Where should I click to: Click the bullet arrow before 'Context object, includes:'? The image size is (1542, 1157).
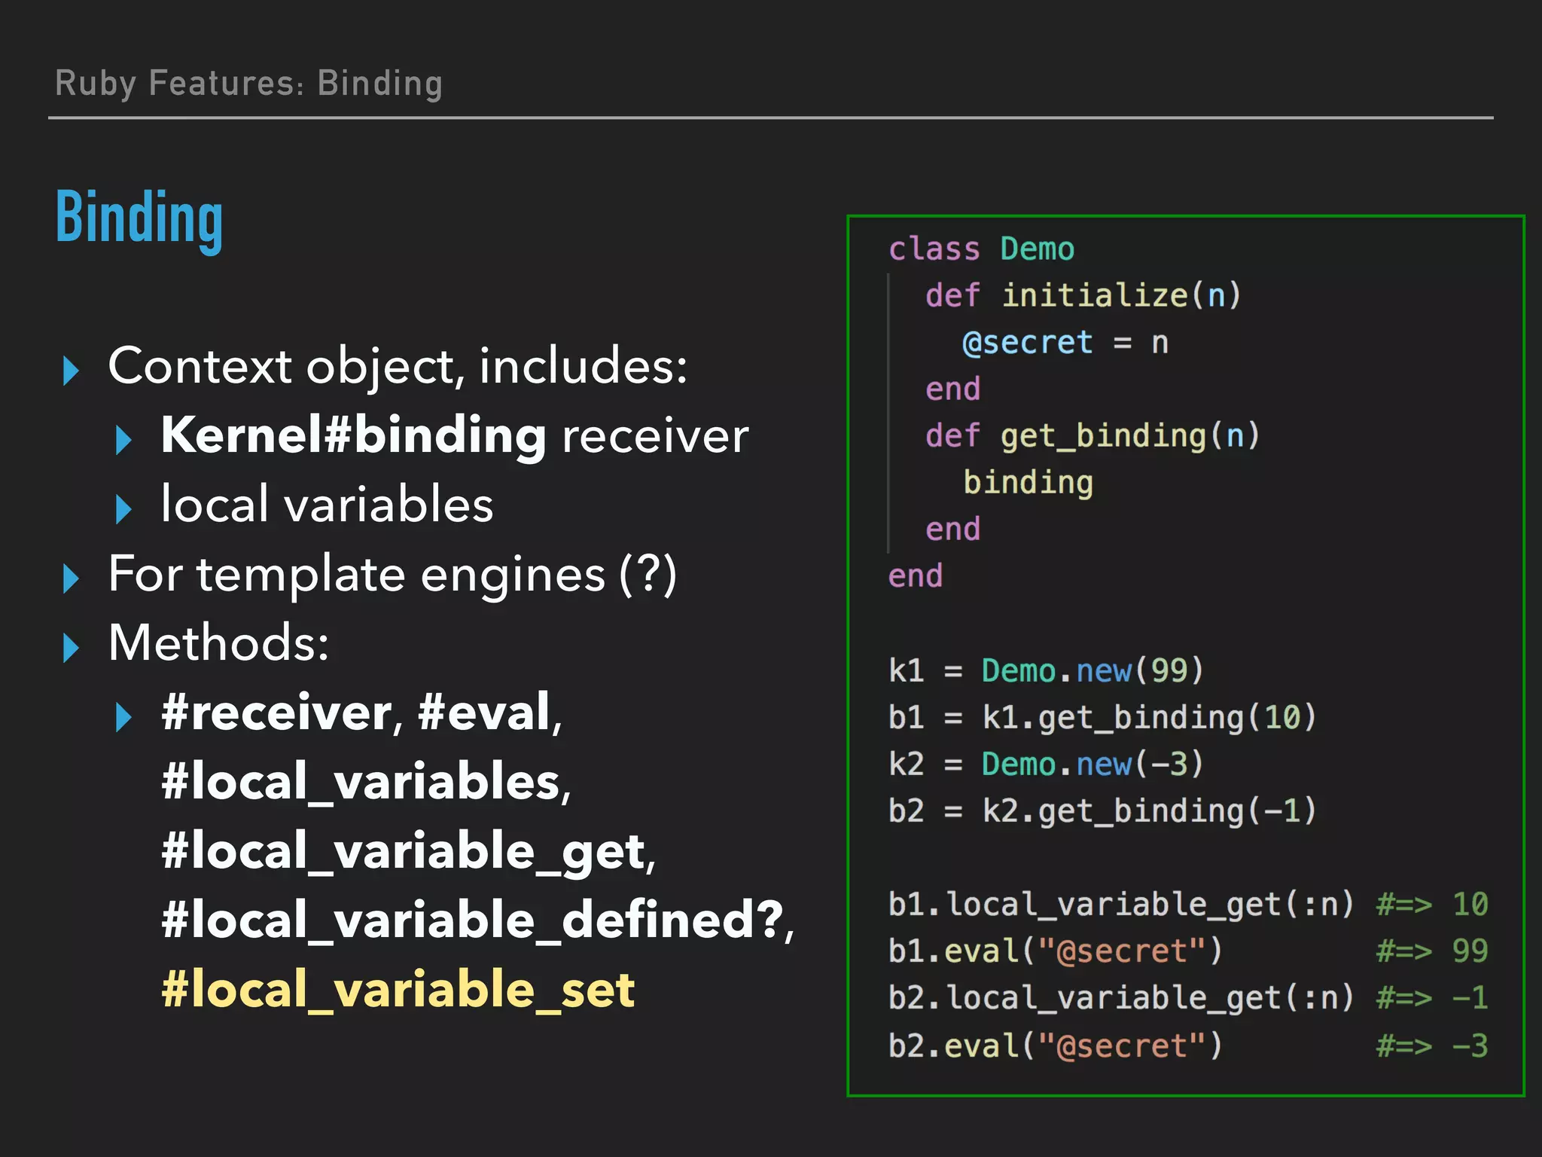71,371
